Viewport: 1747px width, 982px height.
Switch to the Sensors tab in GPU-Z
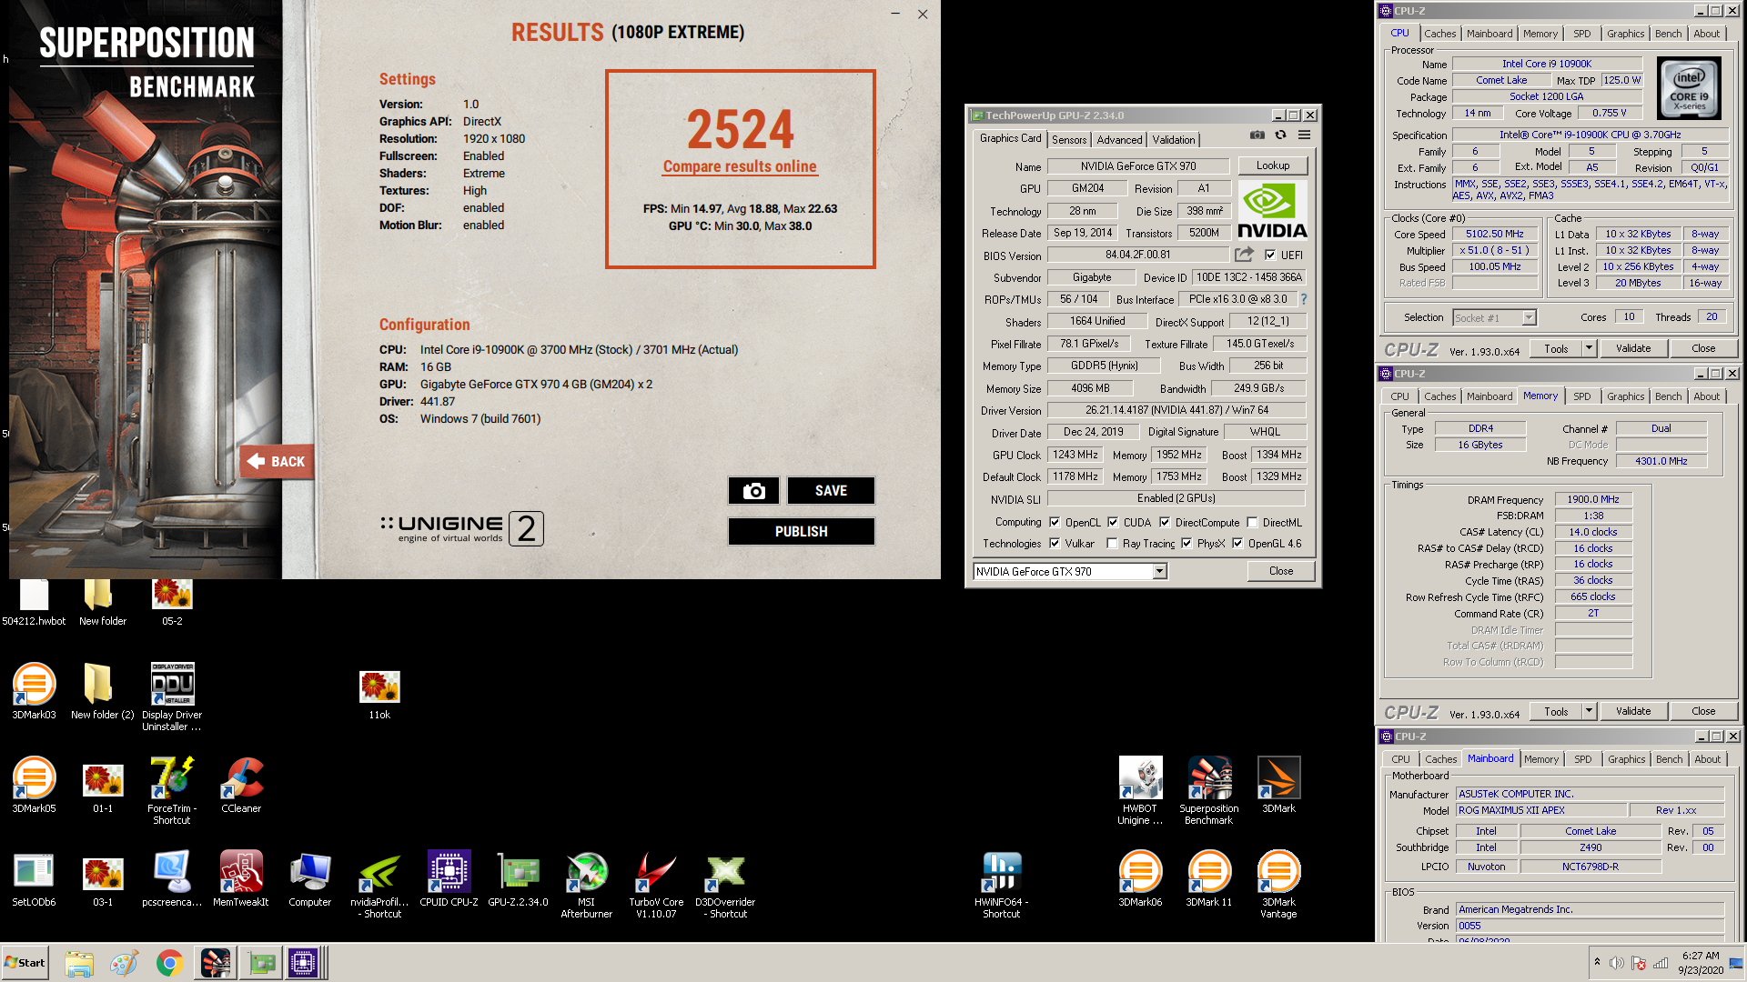(x=1069, y=140)
